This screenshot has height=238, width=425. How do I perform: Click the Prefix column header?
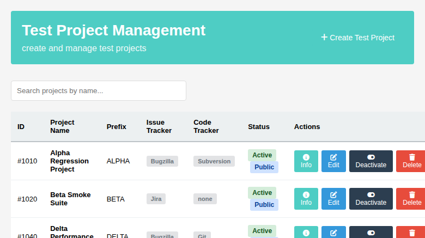pyautogui.click(x=116, y=126)
